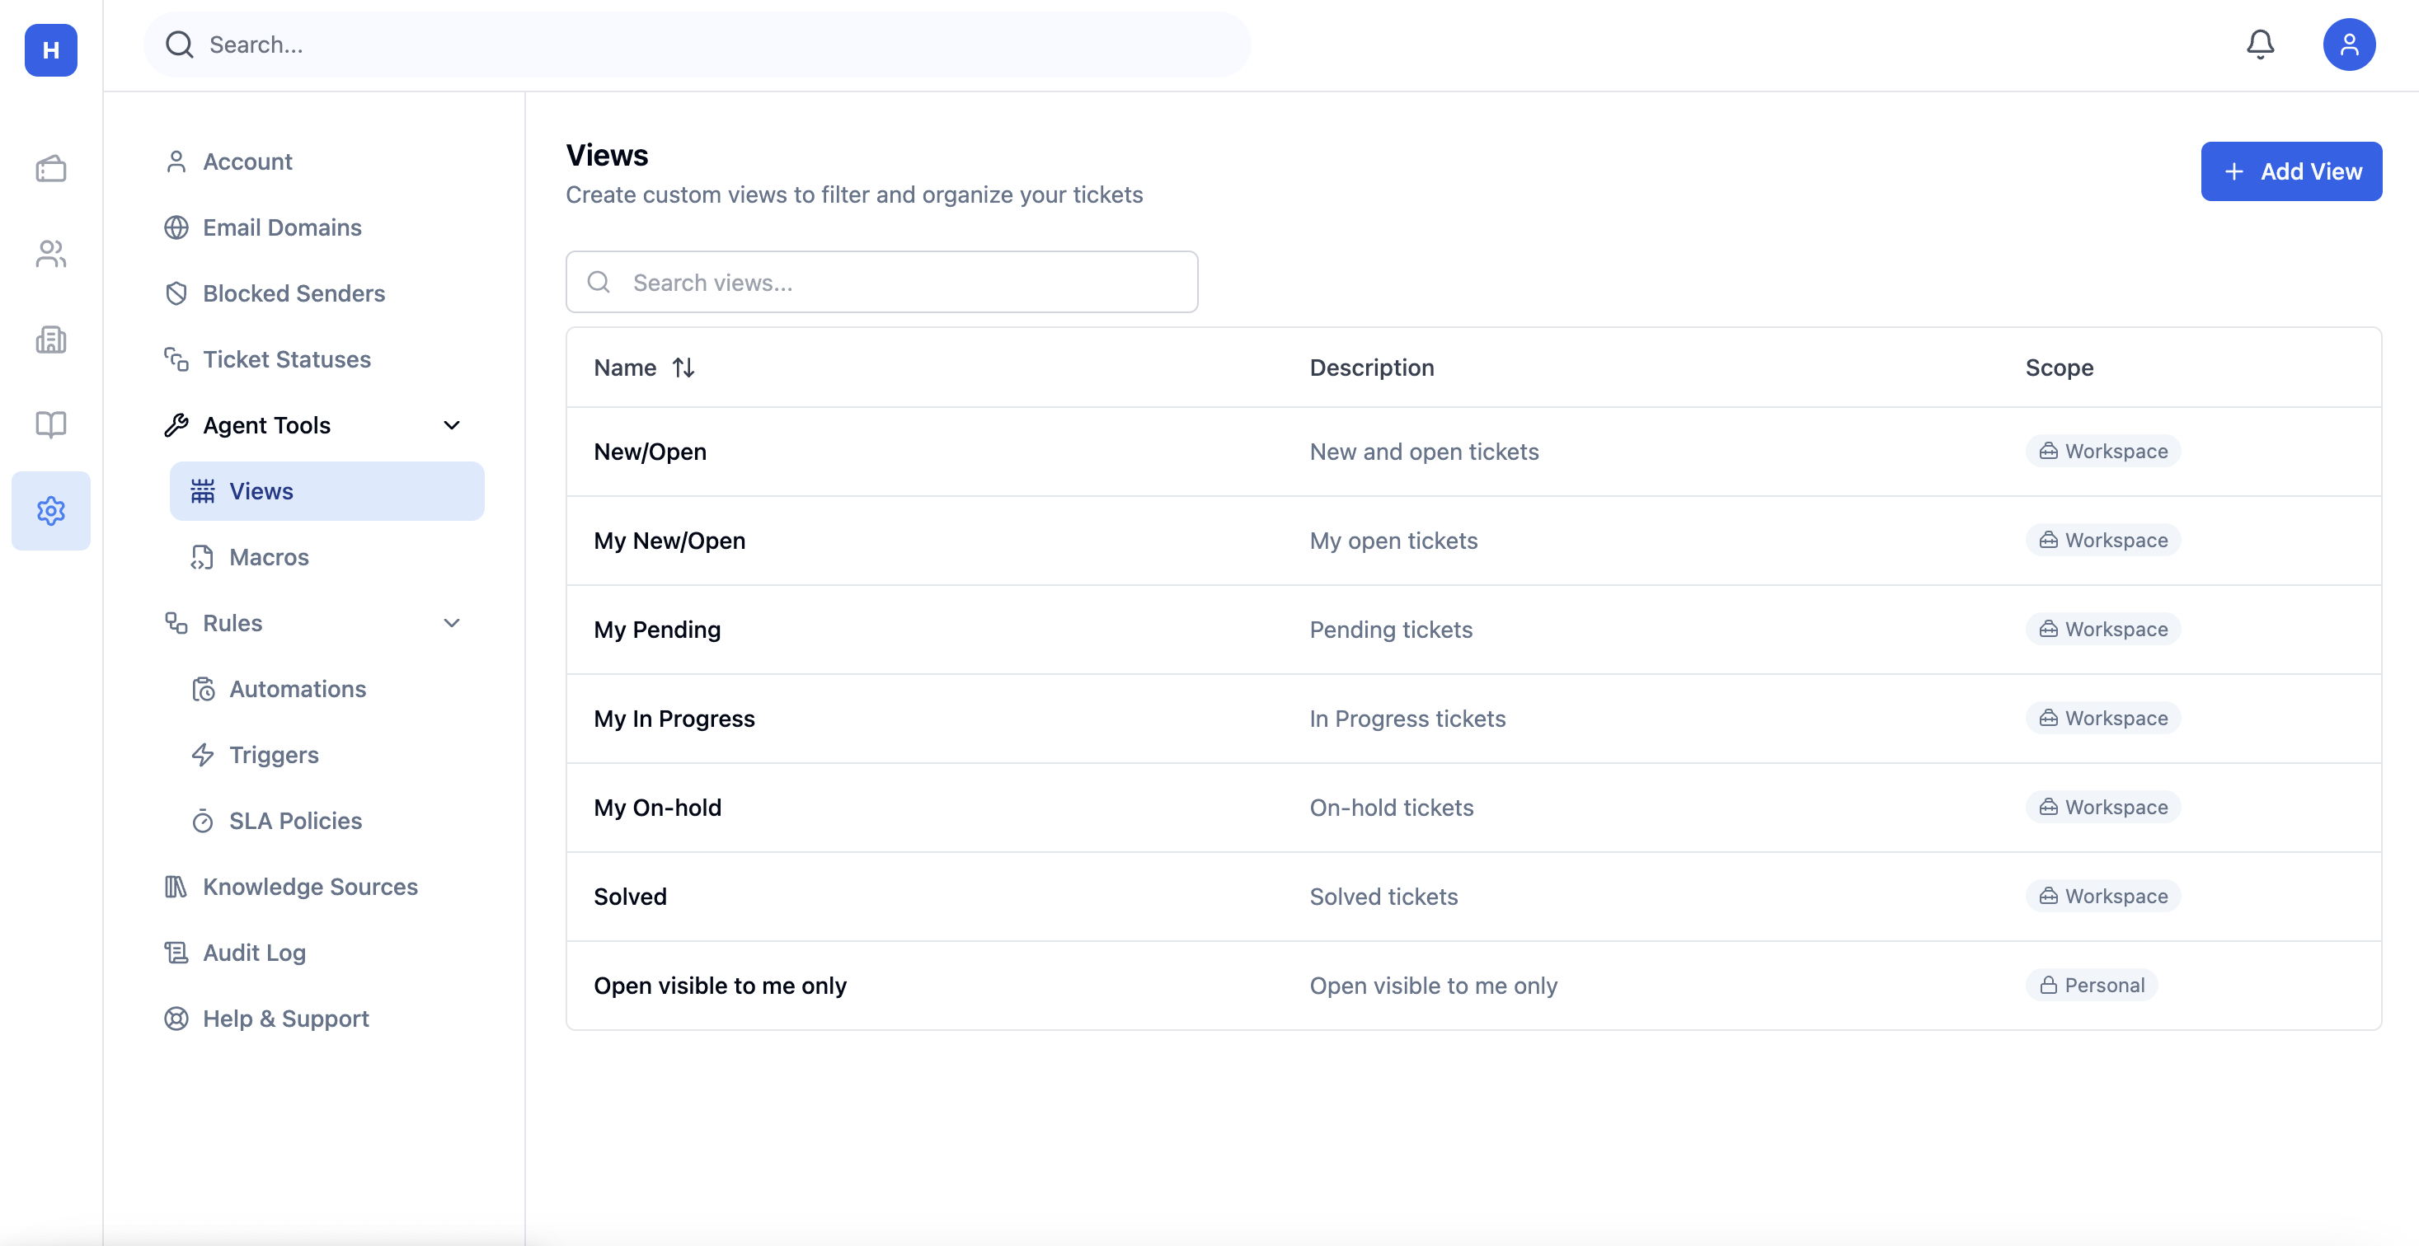
Task: Open SLA Policies settings
Action: point(295,820)
